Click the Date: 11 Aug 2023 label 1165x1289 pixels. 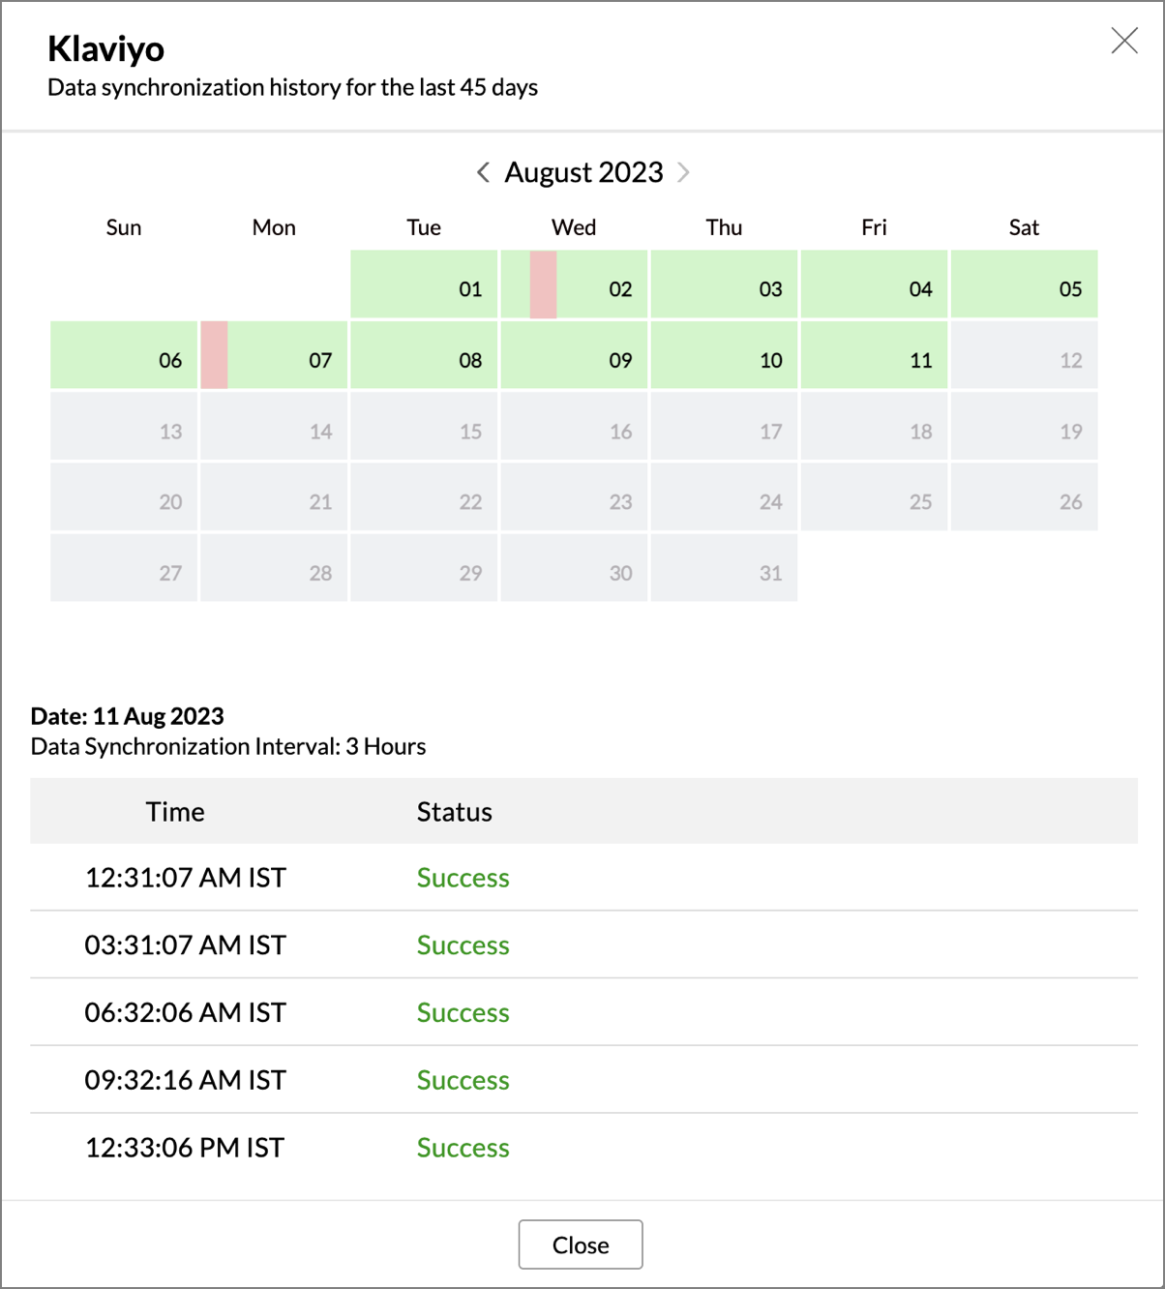click(x=128, y=716)
